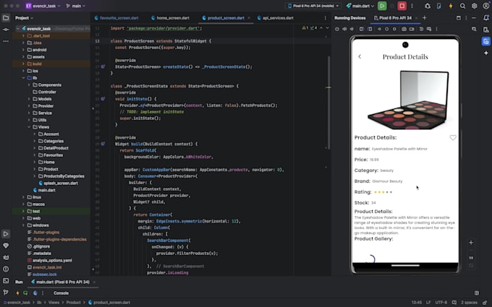Open the Console tab in Run panel

61,293
